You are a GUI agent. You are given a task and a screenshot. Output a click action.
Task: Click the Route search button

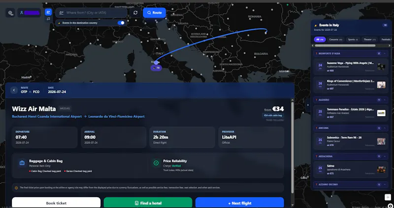154,13
